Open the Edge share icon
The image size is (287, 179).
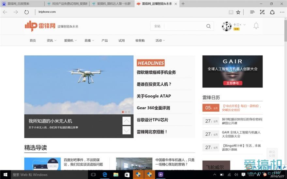[x=272, y=12]
